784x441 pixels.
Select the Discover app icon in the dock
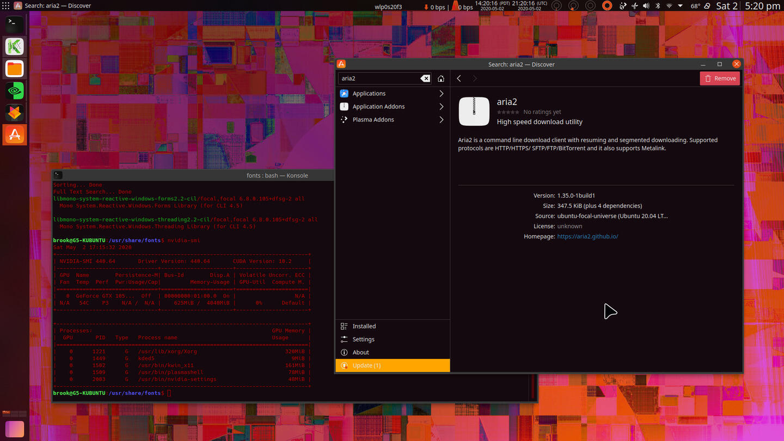(15, 134)
